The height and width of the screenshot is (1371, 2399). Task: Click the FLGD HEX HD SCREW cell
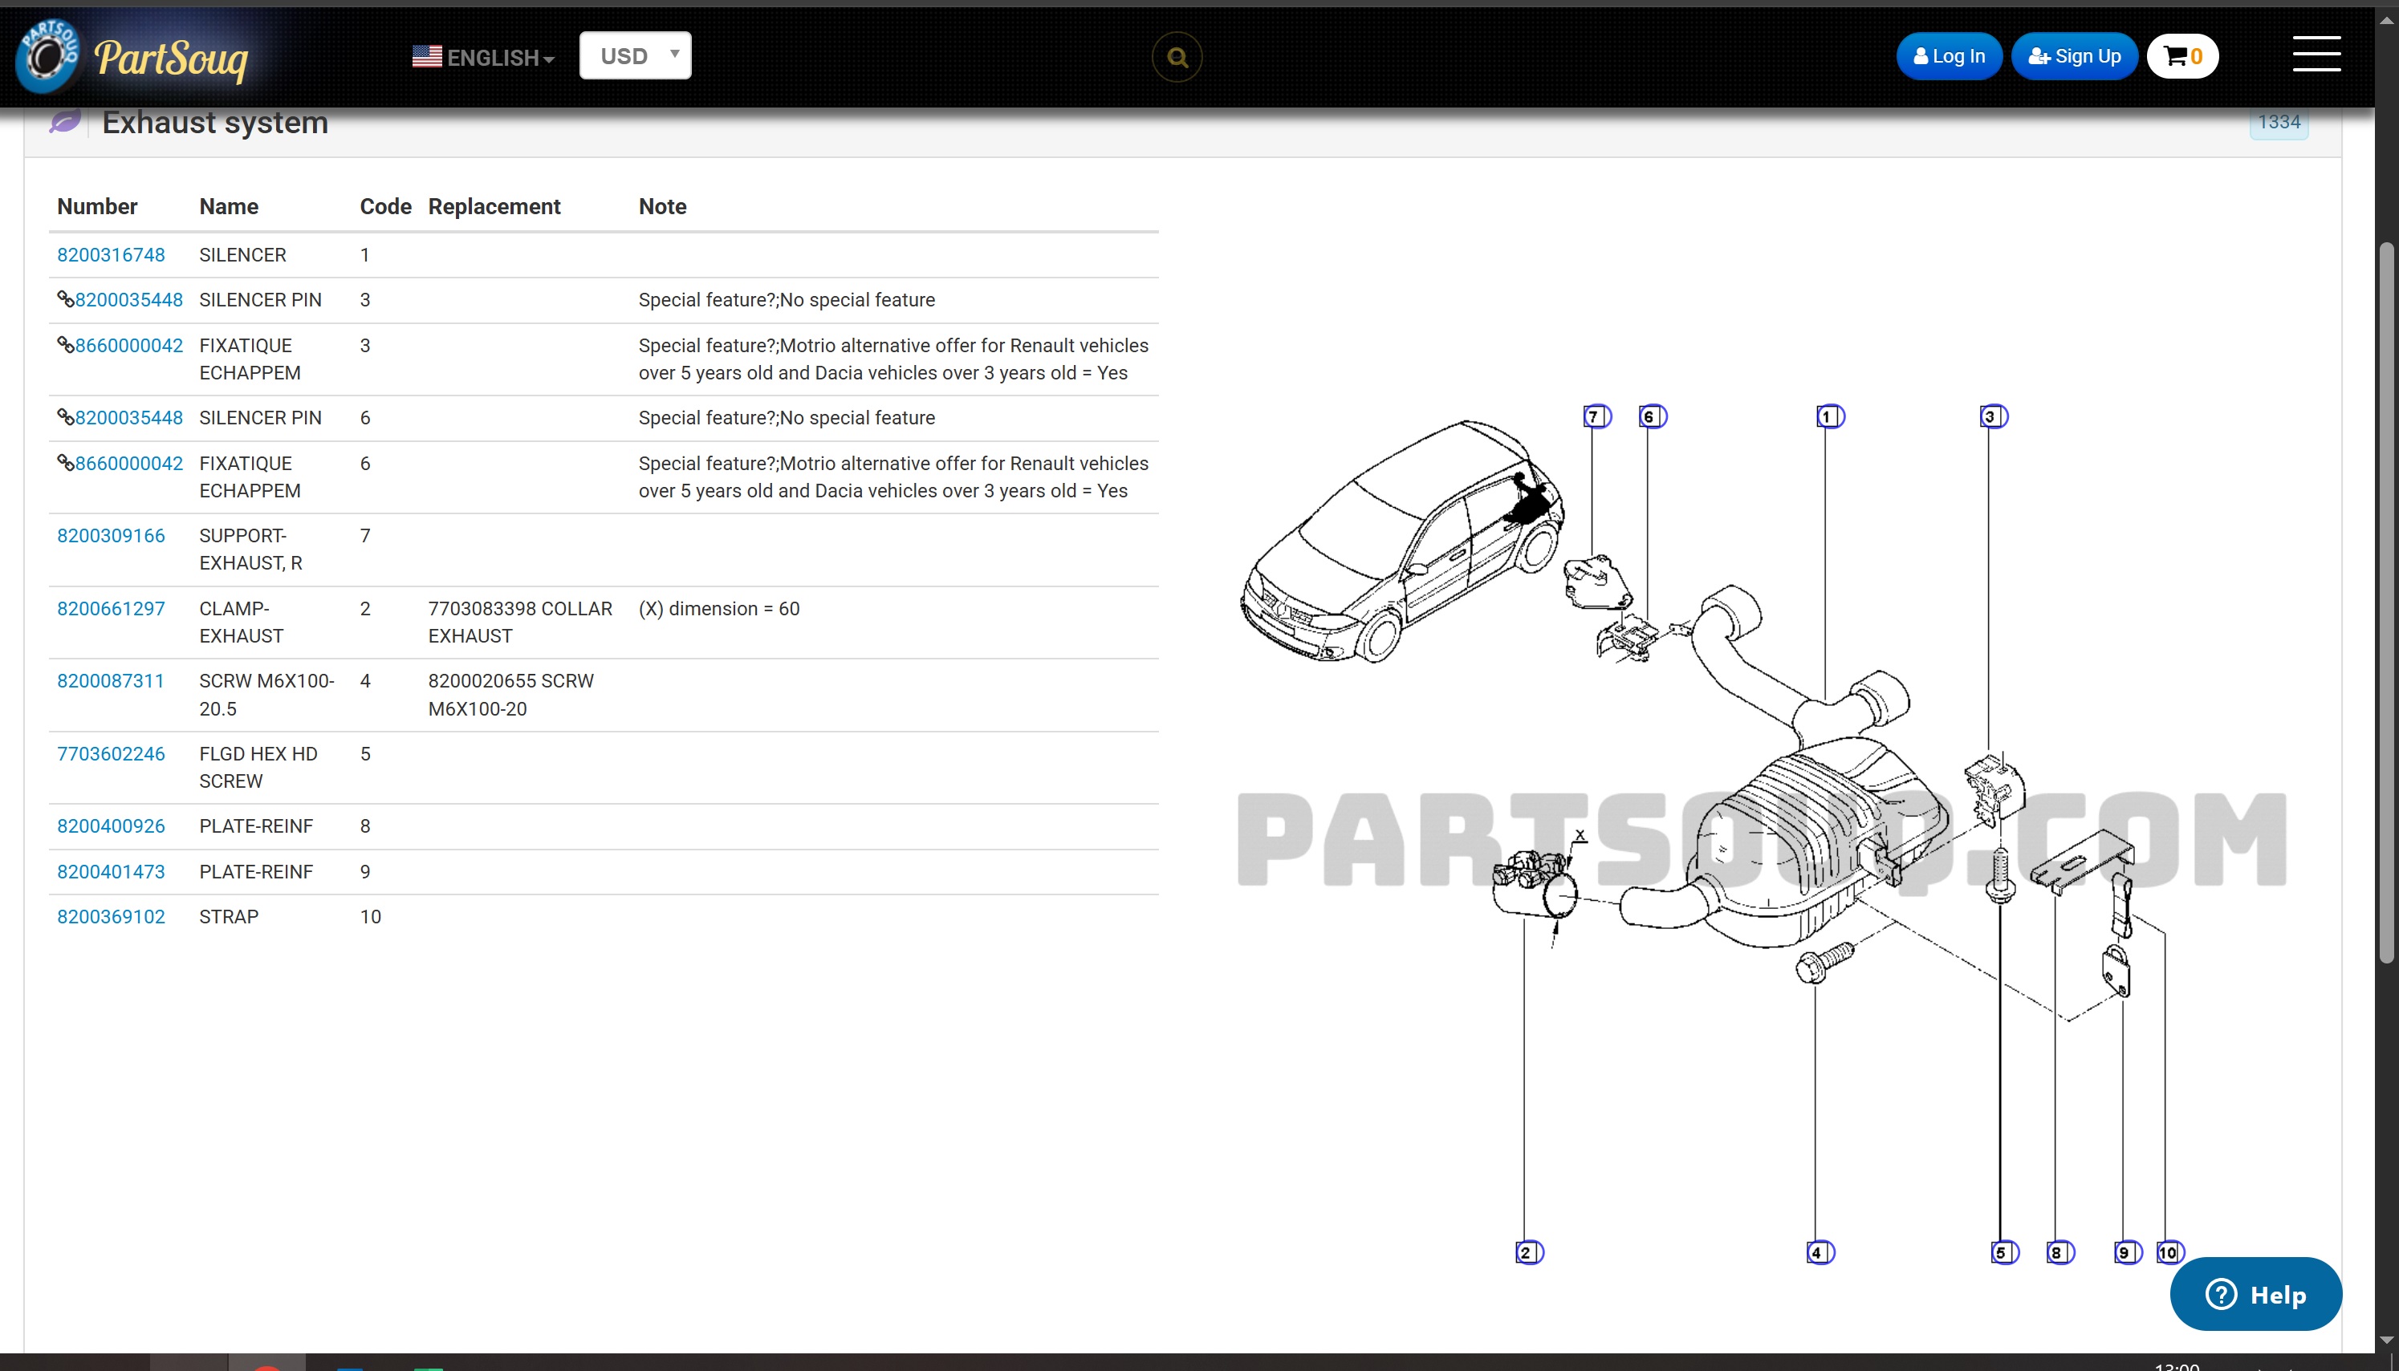click(258, 769)
